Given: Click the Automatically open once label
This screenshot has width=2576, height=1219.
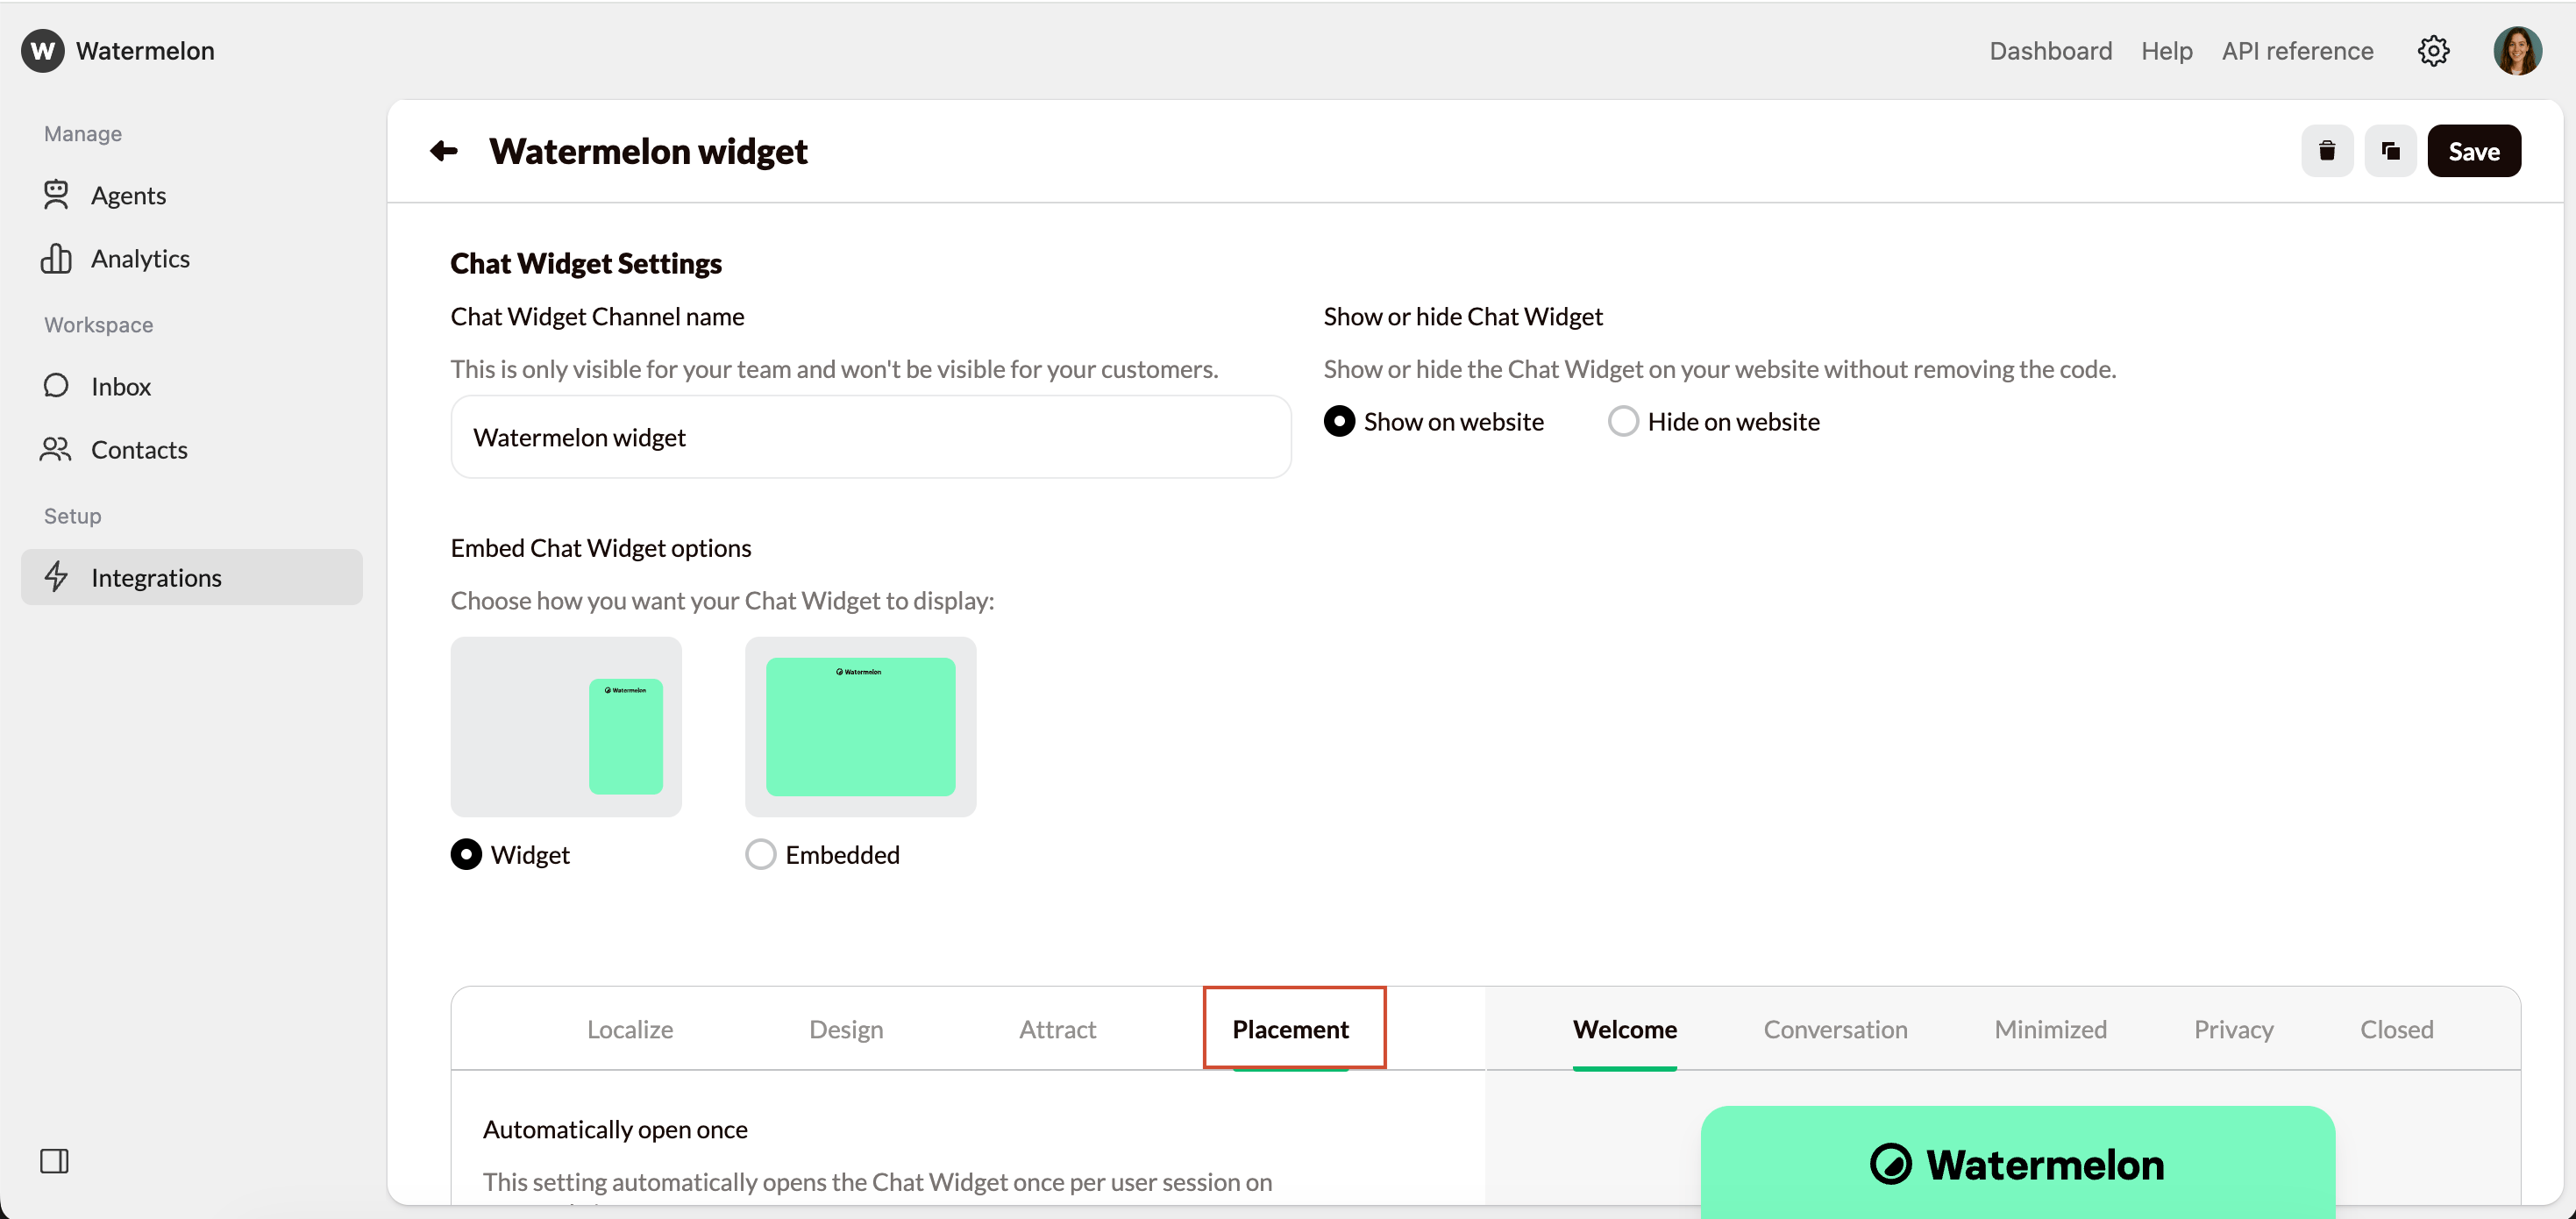Looking at the screenshot, I should coord(615,1129).
